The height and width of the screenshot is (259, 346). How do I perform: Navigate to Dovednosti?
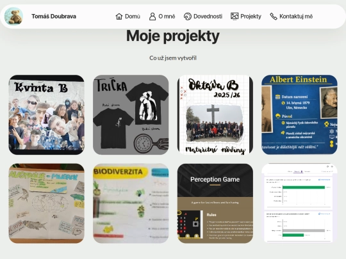tap(203, 16)
